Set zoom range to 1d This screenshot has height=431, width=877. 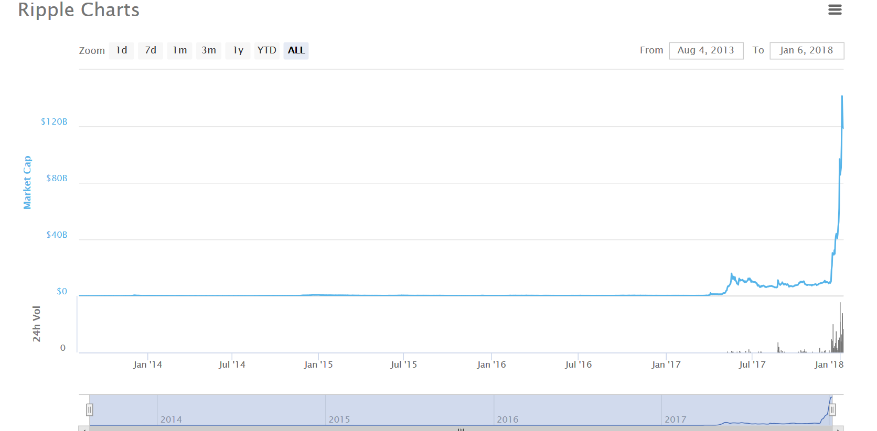click(121, 50)
